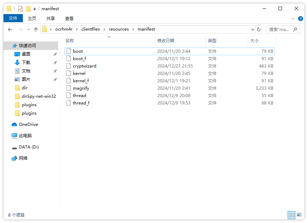Switch to the 查看 (View) ribbon tab

click(69, 19)
